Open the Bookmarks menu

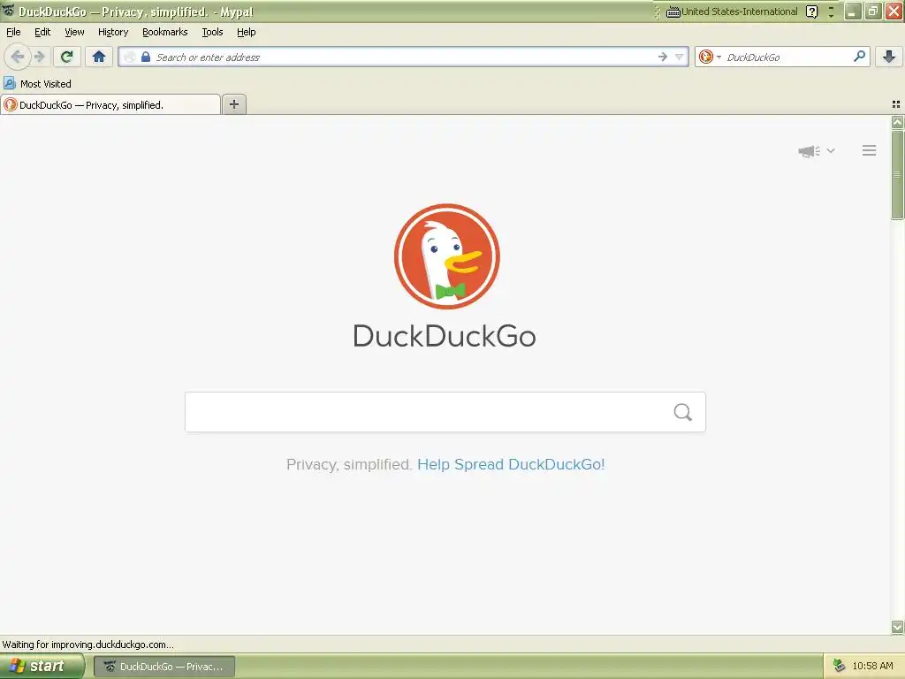pyautogui.click(x=165, y=32)
